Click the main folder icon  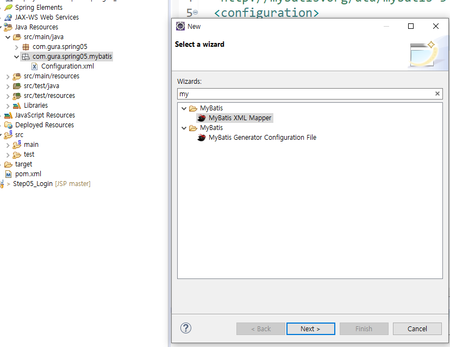[17, 145]
